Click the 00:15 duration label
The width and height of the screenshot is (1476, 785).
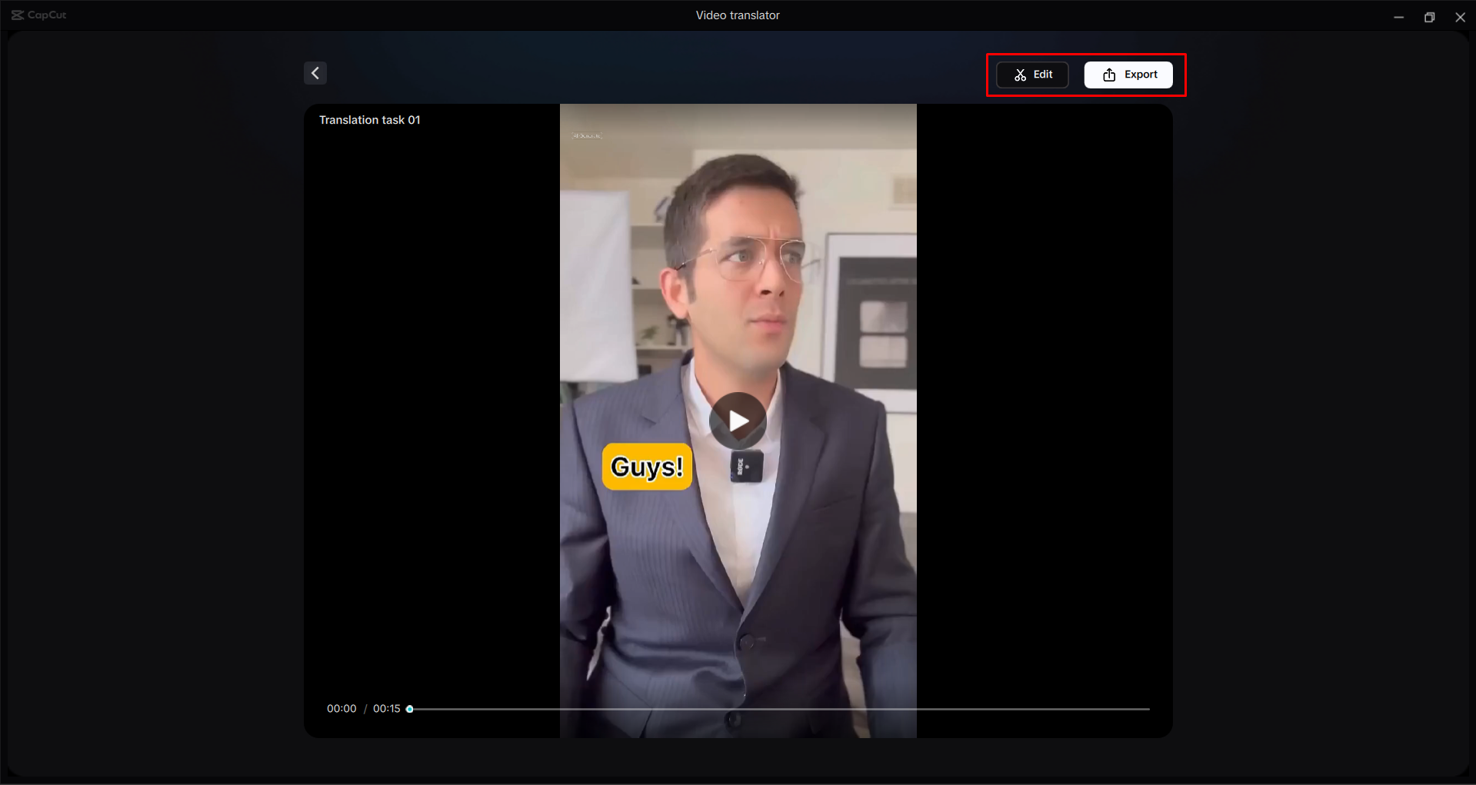pyautogui.click(x=388, y=709)
